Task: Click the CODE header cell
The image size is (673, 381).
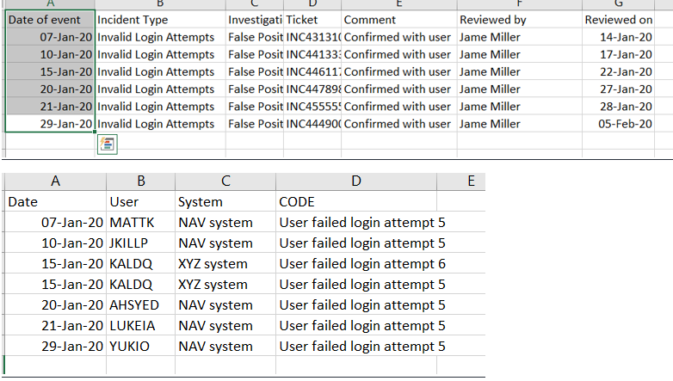Action: 356,201
